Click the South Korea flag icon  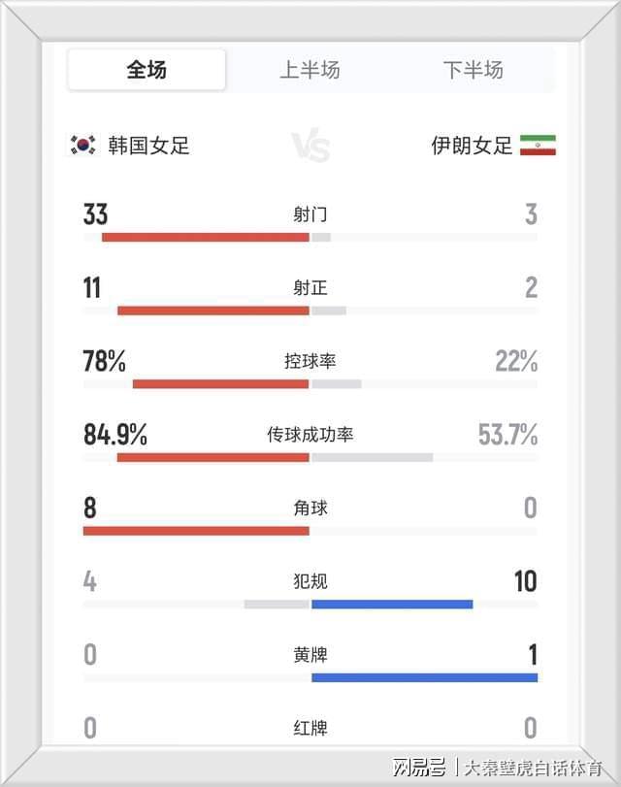click(x=82, y=146)
